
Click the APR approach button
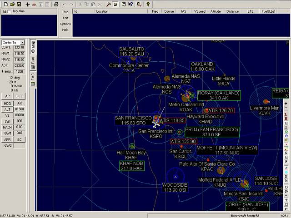7,139
